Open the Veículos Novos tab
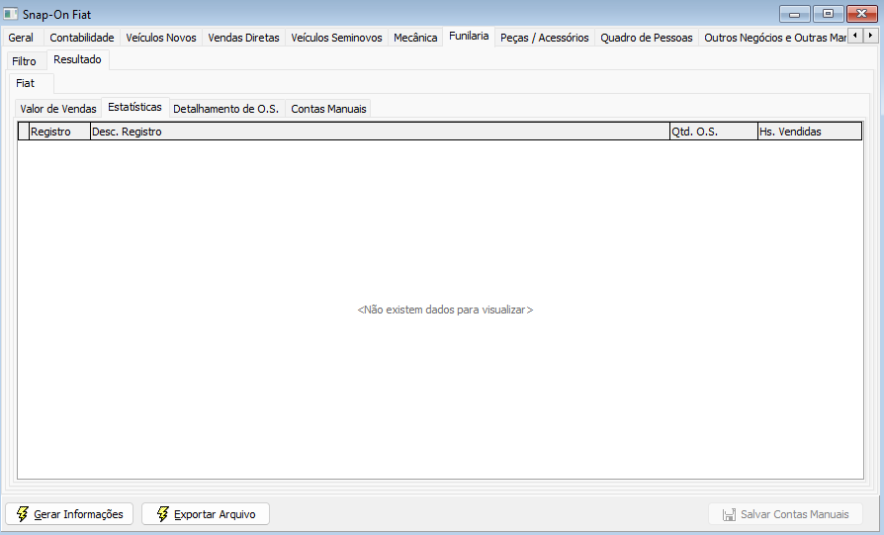 pyautogui.click(x=161, y=38)
